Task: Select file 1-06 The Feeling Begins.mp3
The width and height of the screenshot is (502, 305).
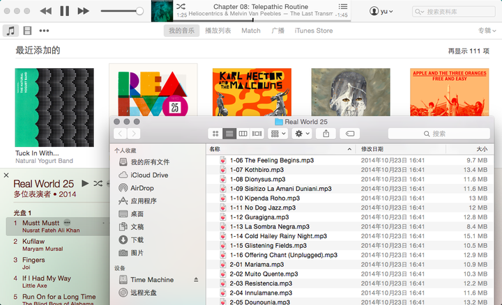Action: click(350, 160)
